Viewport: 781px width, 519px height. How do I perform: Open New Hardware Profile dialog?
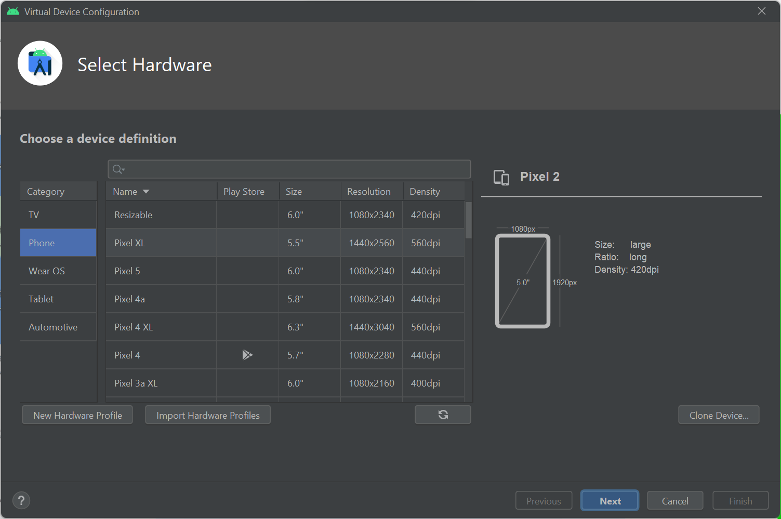click(x=77, y=415)
